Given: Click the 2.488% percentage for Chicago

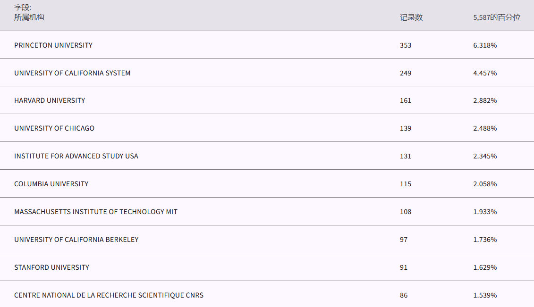Looking at the screenshot, I should click(485, 128).
